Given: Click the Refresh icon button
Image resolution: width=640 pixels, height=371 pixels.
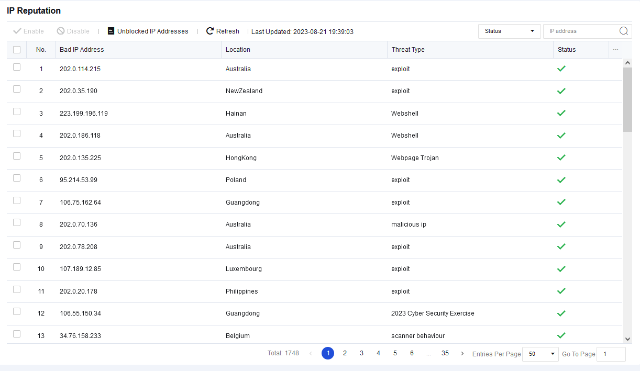Looking at the screenshot, I should [x=210, y=31].
